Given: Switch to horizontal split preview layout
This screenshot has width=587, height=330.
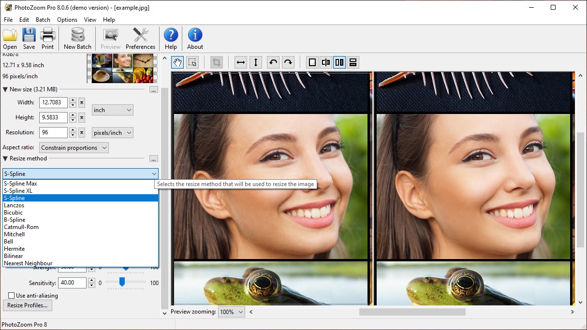Looking at the screenshot, I should pyautogui.click(x=353, y=62).
